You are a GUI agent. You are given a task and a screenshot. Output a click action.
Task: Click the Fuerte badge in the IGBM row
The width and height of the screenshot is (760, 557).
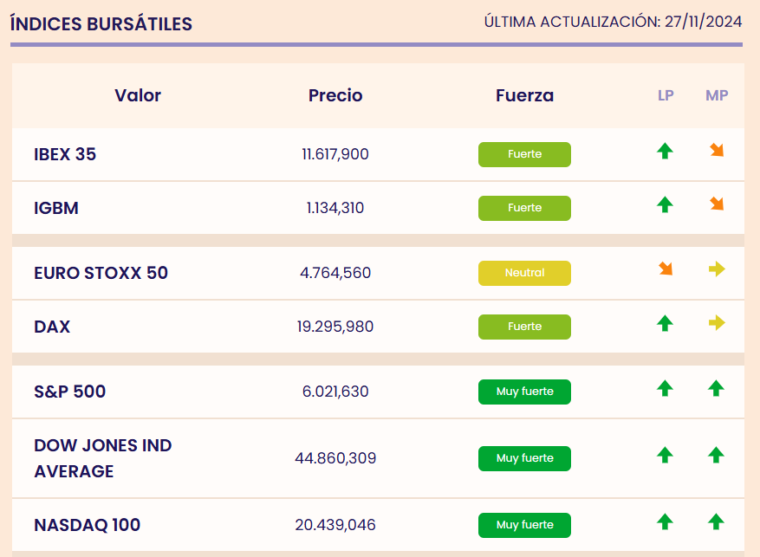[x=524, y=208]
